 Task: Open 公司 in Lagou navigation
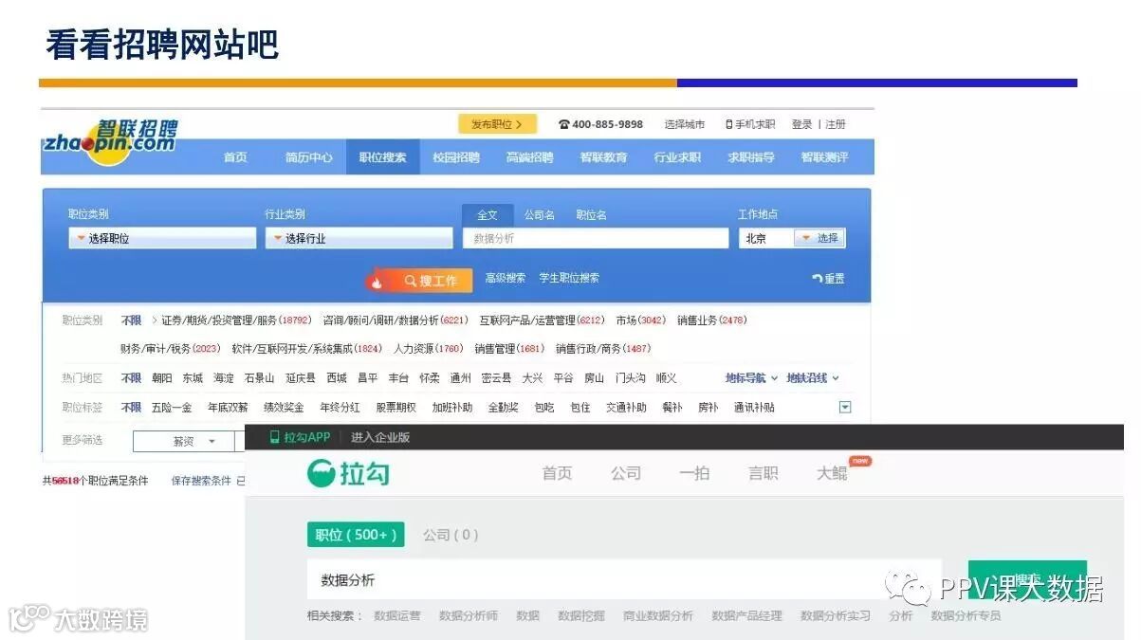pyautogui.click(x=626, y=473)
